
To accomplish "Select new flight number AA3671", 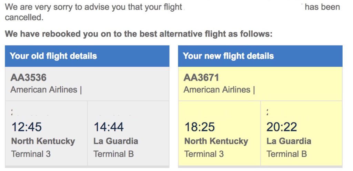I will 201,77.
